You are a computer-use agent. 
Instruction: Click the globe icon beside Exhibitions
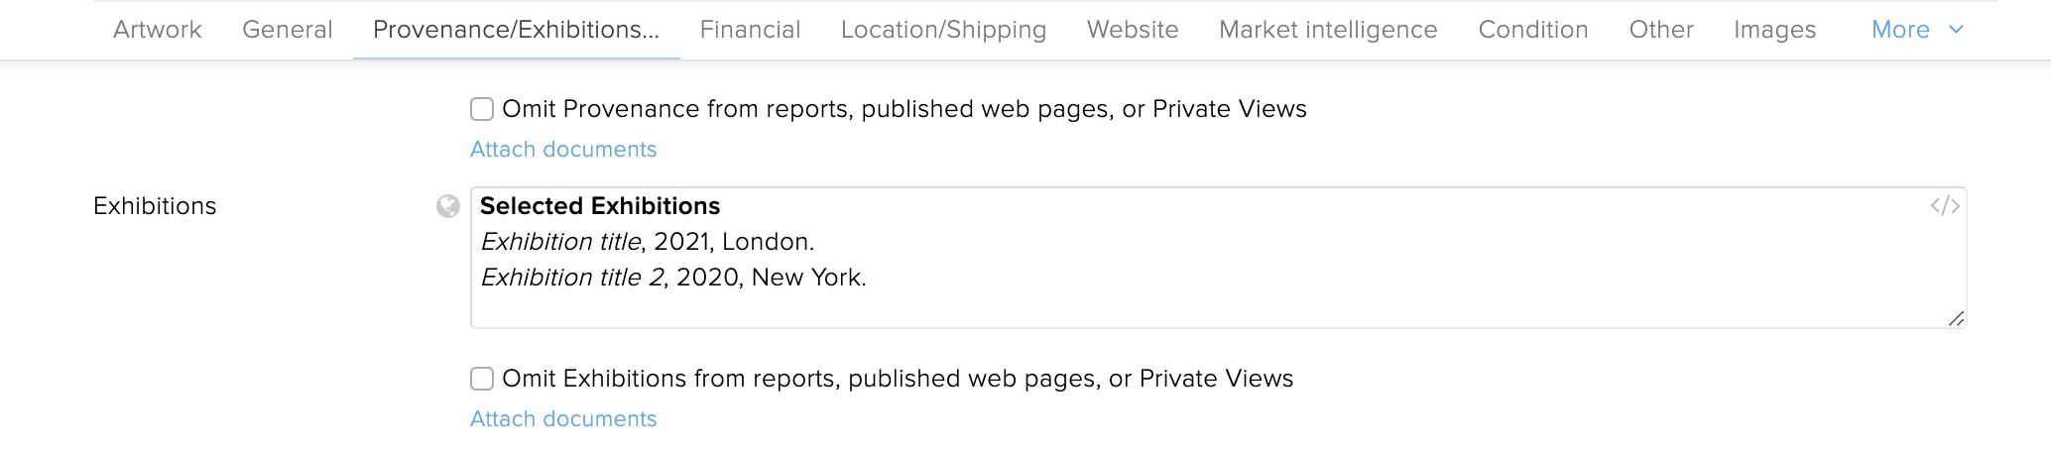pyautogui.click(x=448, y=206)
